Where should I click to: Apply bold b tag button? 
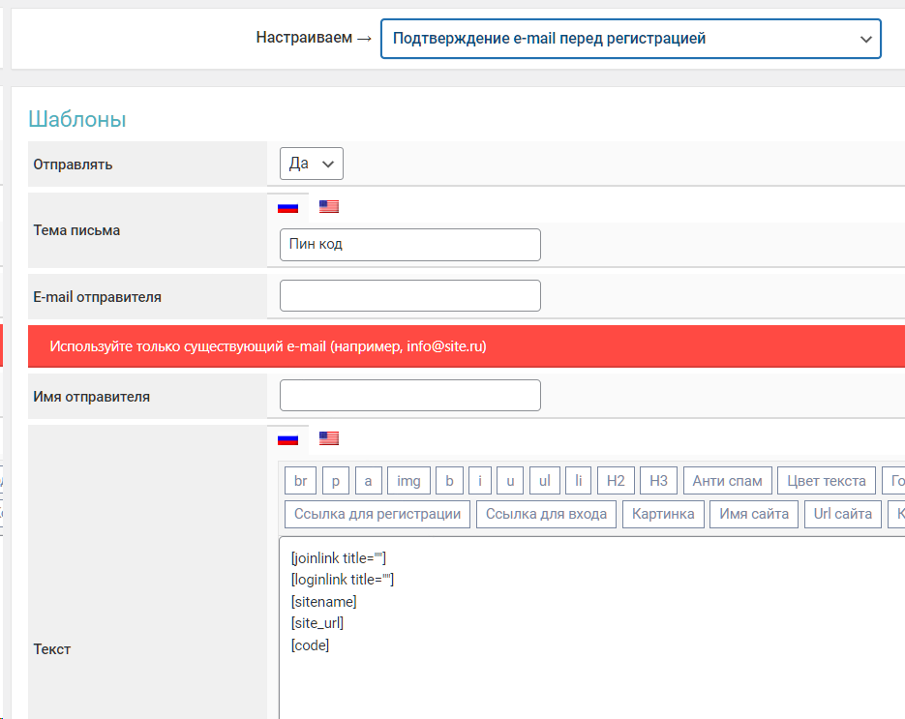[x=449, y=481]
